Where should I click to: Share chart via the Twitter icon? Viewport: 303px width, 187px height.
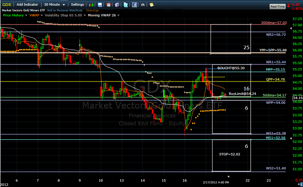(x=126, y=5)
